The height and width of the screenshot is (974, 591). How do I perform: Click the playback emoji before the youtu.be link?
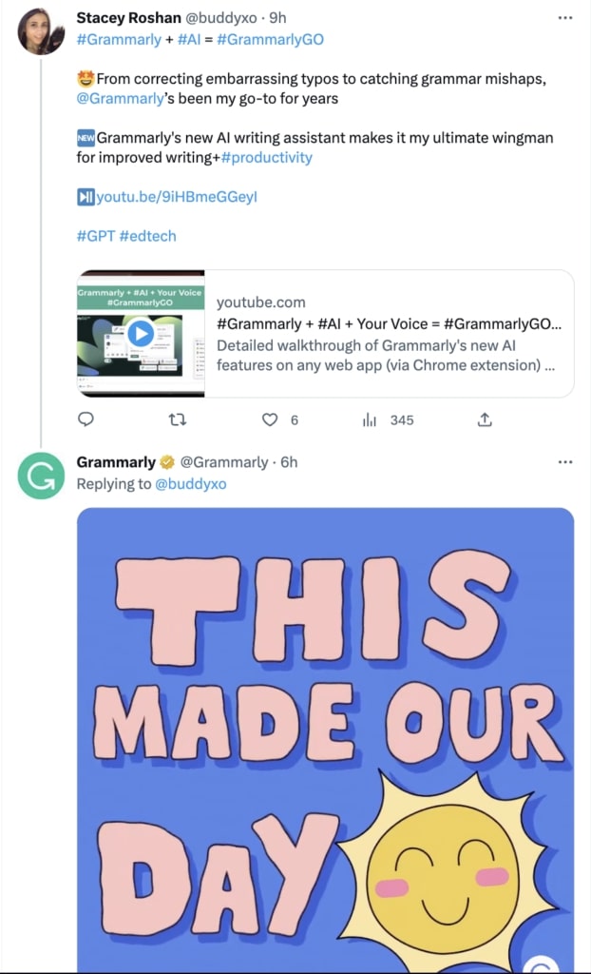[86, 197]
